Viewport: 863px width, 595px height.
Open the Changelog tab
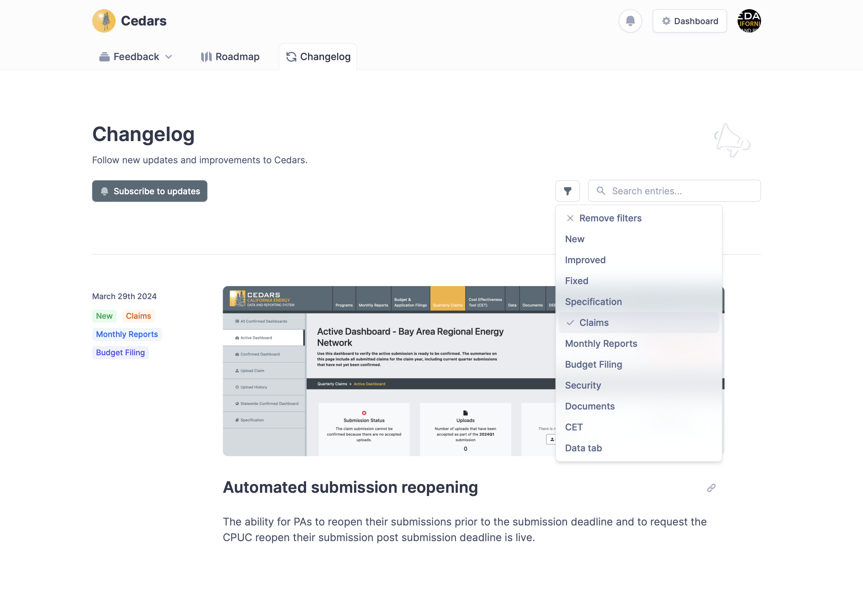pos(318,57)
